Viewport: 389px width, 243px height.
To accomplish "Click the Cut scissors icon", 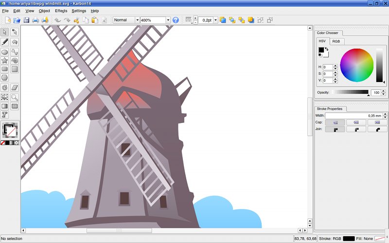I will [x=76, y=20].
